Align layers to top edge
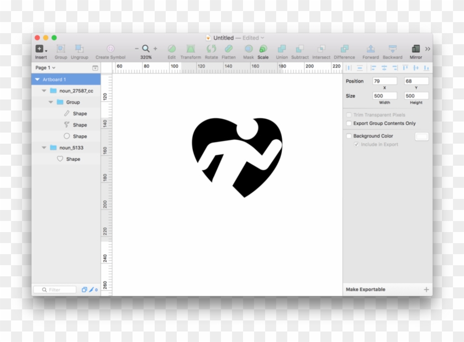 pyautogui.click(x=405, y=68)
